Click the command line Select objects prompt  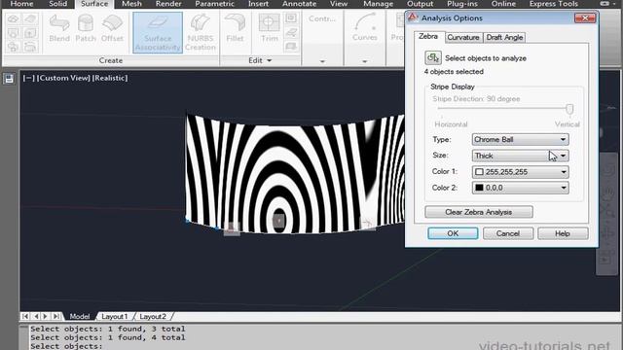(x=66, y=346)
